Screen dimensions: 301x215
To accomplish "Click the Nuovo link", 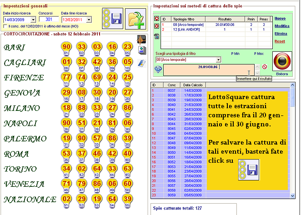I will 281,18.
